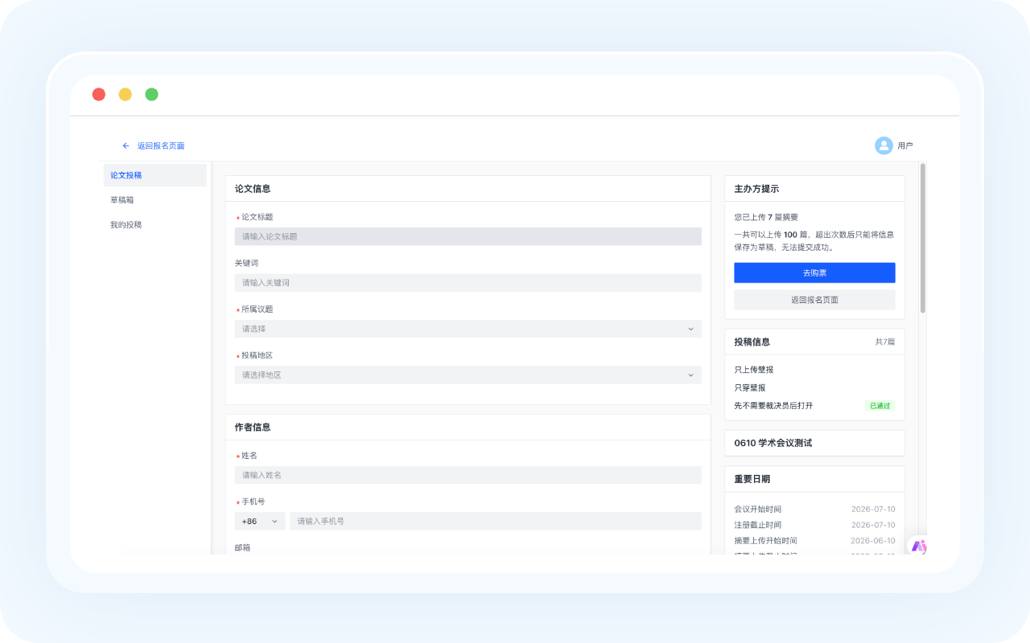Click the 会议开始时间 date row
1030x643 pixels.
[814, 510]
